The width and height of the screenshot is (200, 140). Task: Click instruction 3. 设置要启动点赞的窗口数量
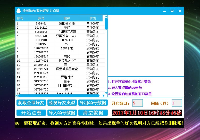click(x=130, y=94)
